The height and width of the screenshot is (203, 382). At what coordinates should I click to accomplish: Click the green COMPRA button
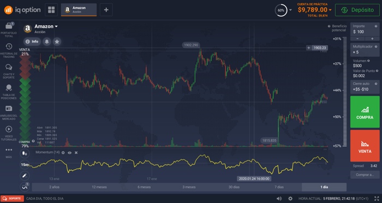[x=365, y=112]
